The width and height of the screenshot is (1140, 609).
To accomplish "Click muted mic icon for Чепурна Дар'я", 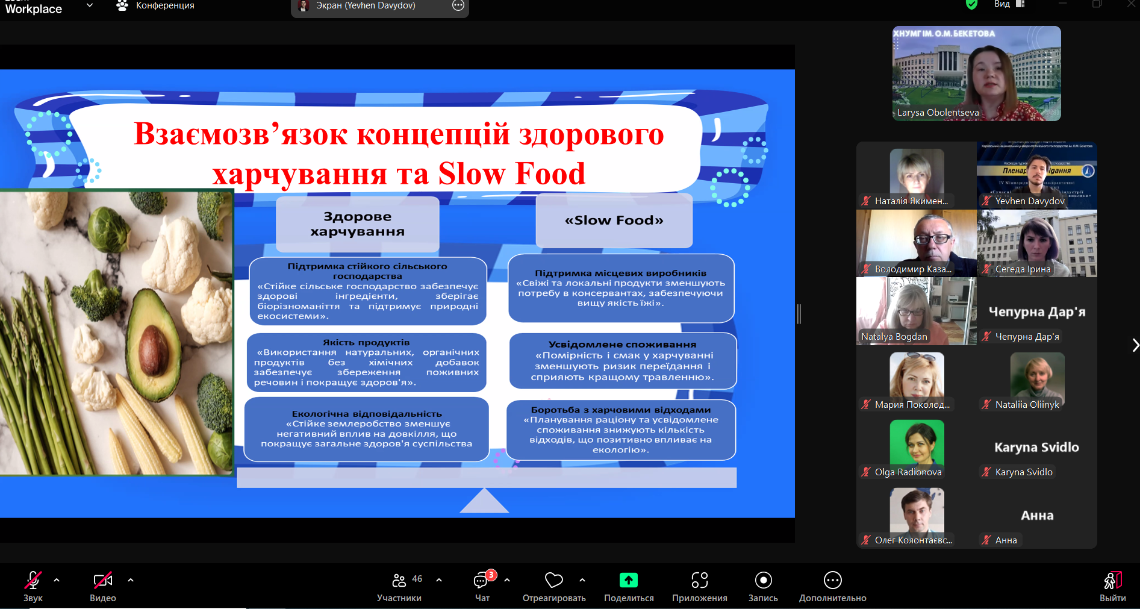I will [x=986, y=337].
